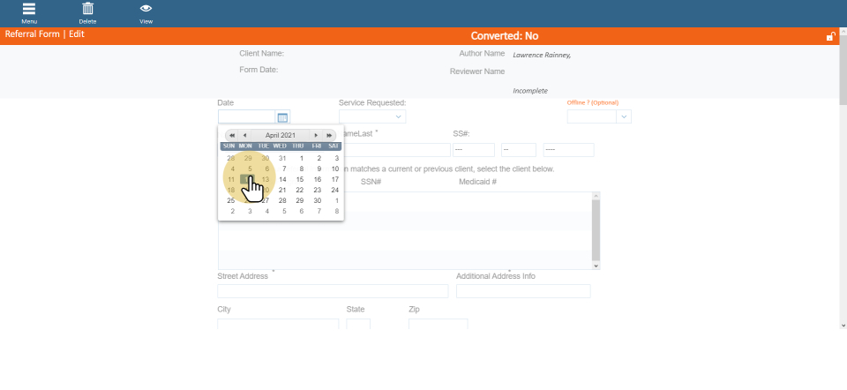Click the Delete trash can icon
The height and width of the screenshot is (390, 847).
point(87,11)
